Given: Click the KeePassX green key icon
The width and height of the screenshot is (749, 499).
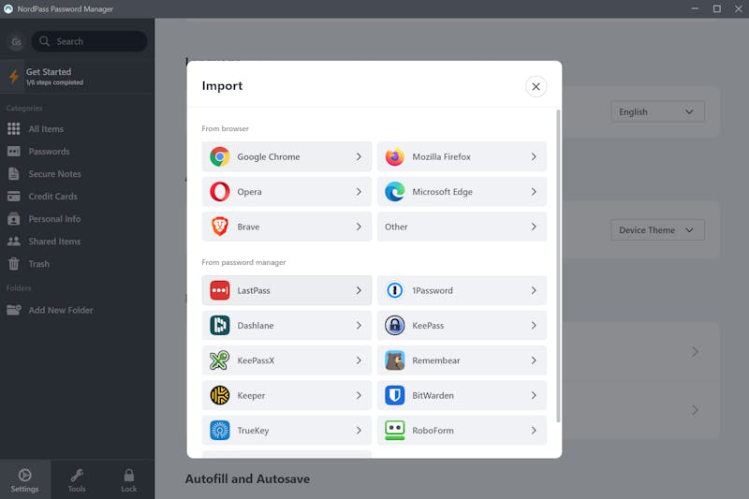Looking at the screenshot, I should click(x=220, y=360).
